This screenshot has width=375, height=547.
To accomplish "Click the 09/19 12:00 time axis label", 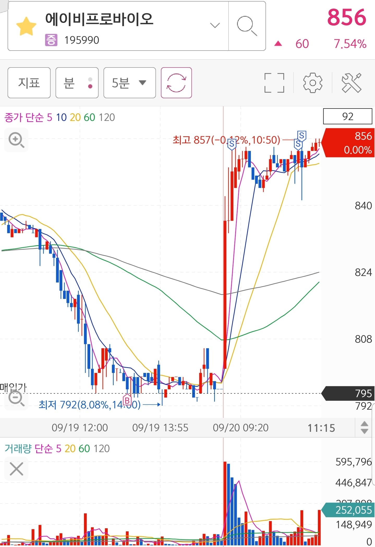I will click(80, 428).
